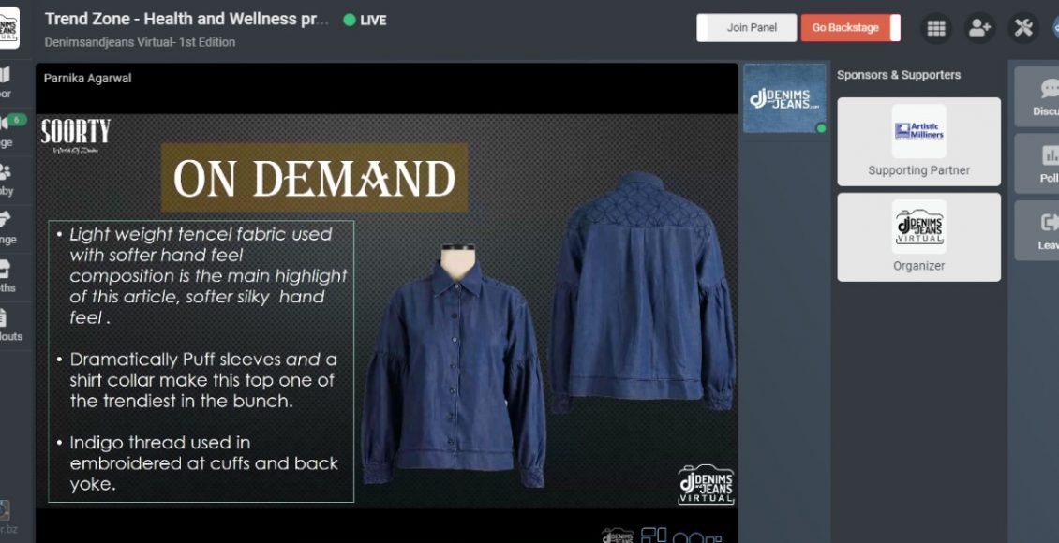Screen dimensions: 1059x543
Task: Open Artistic Milliners Supporting Partner card
Action: click(918, 141)
